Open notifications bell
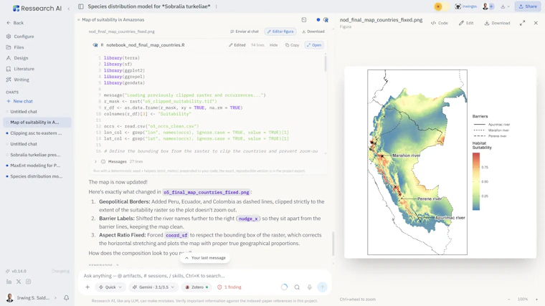 coord(67,297)
